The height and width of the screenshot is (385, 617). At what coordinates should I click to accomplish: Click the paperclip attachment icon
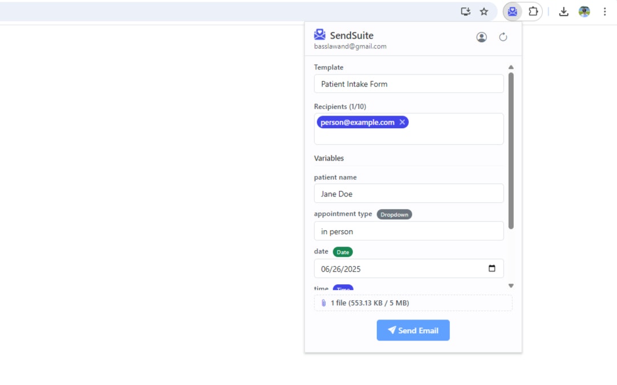(x=323, y=303)
